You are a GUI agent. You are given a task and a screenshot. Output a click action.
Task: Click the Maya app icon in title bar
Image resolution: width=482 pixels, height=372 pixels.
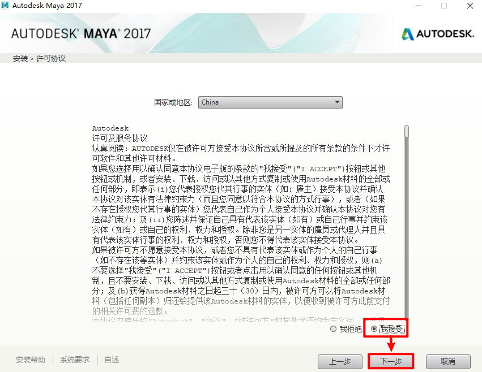5,5
